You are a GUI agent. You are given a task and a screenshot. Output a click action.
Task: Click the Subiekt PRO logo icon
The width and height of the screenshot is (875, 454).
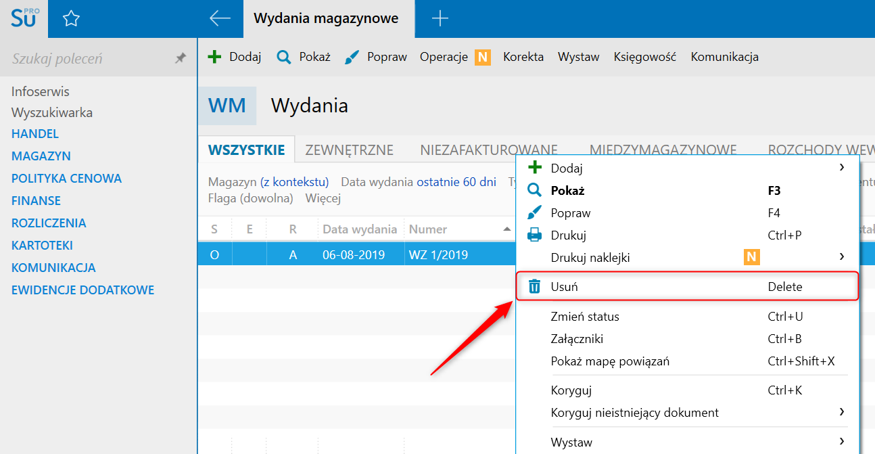tap(24, 18)
